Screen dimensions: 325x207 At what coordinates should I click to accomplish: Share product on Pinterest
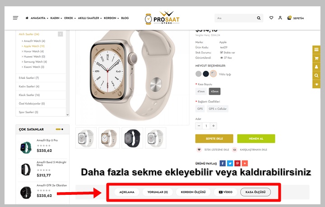(x=237, y=163)
